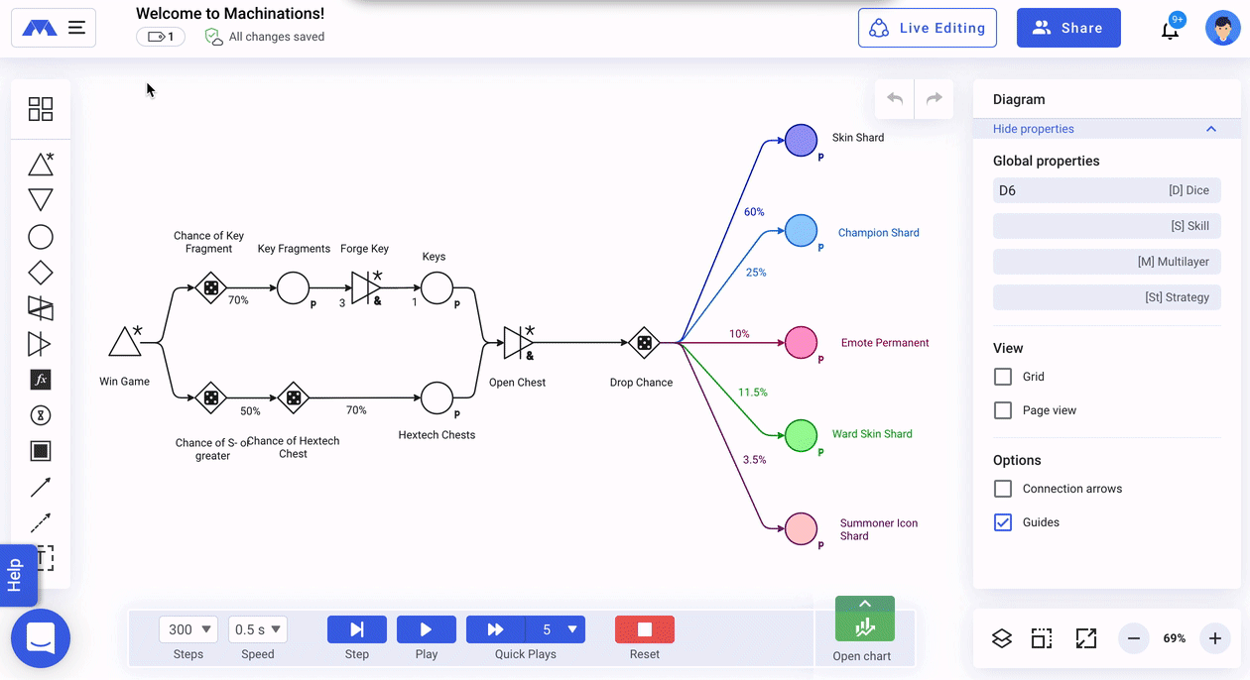The width and height of the screenshot is (1250, 680).
Task: Select the Drain node tool
Action: 41,200
